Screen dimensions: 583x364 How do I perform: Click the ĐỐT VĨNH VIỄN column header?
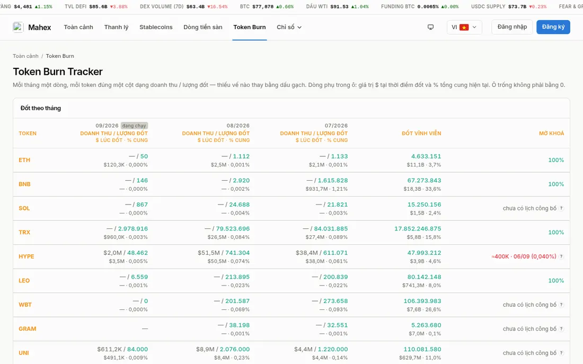point(421,133)
